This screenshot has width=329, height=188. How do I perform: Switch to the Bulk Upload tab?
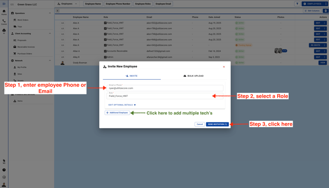tap(193, 76)
